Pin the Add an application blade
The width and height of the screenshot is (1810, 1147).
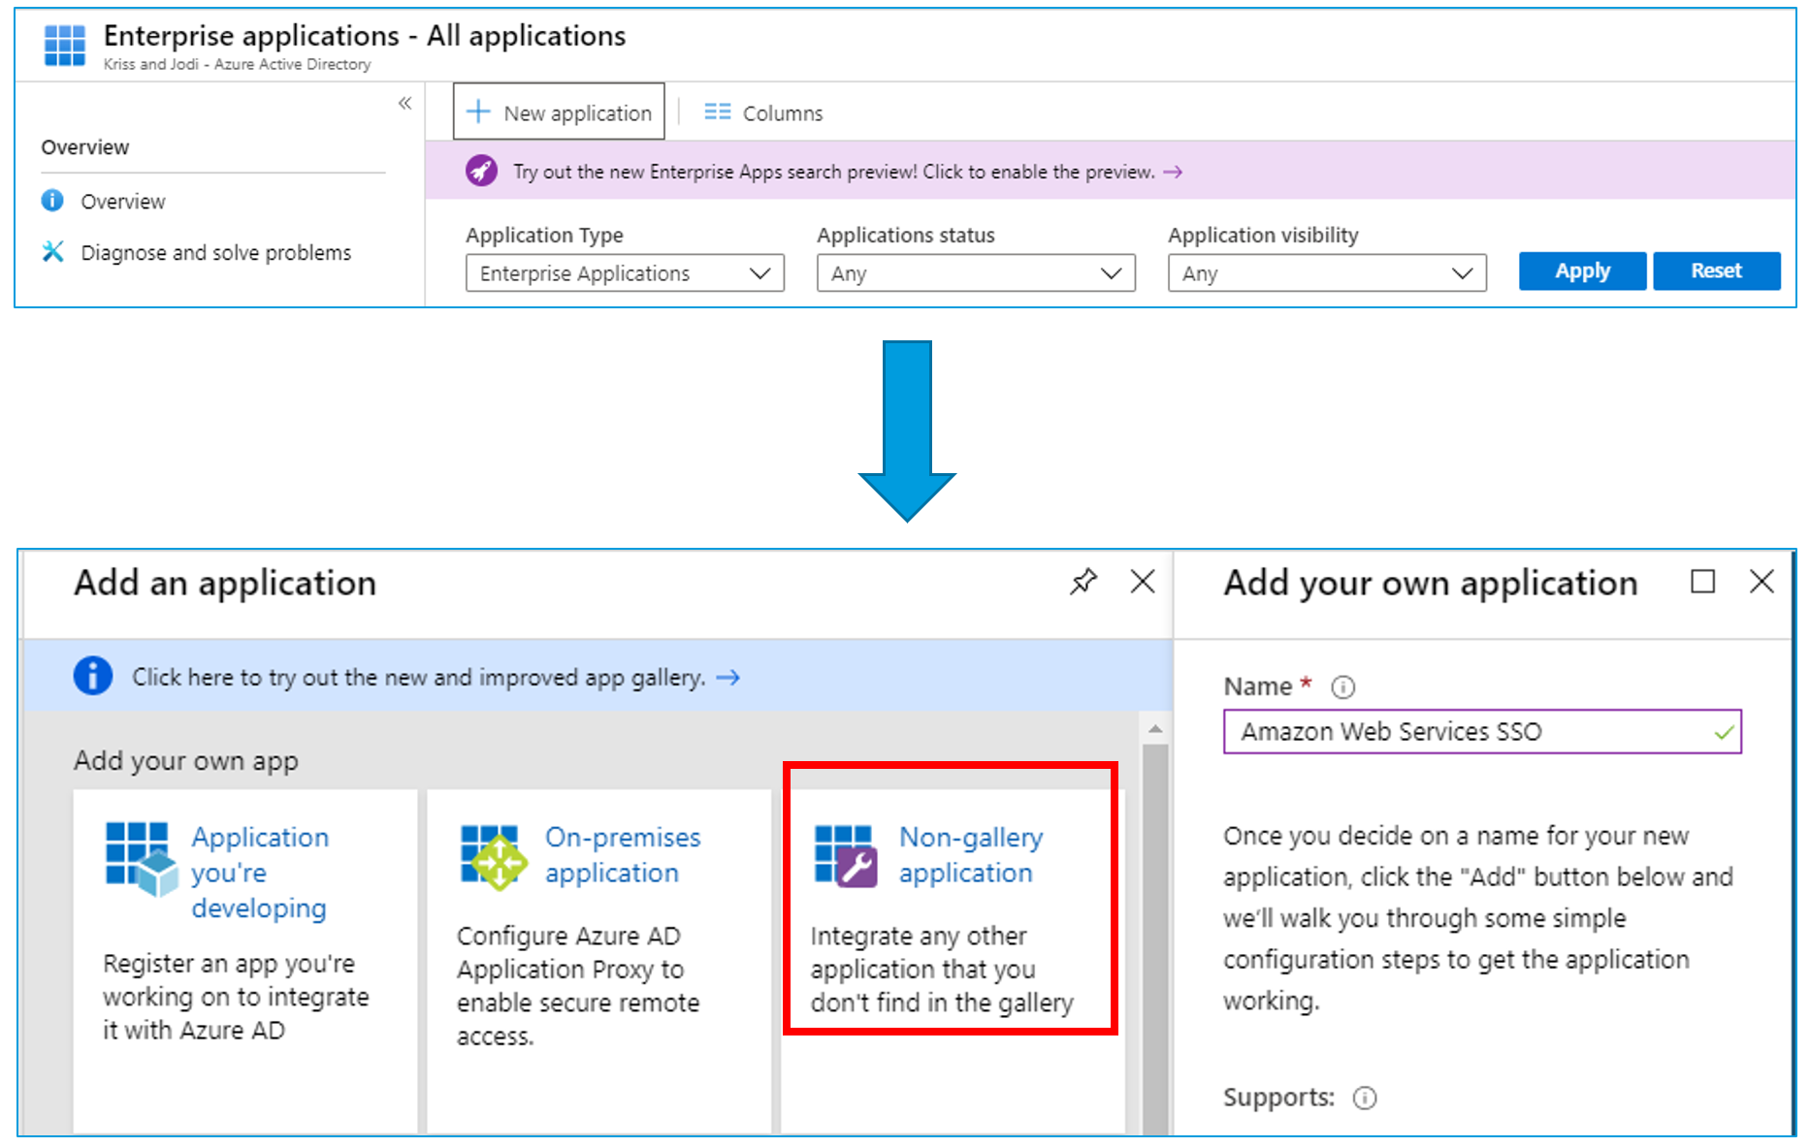point(1083,582)
